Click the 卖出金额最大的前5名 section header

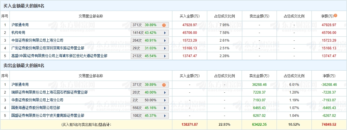[x=24, y=66]
